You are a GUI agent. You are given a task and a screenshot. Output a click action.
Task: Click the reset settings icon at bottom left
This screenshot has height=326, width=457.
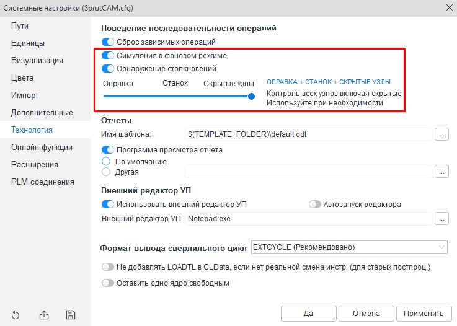point(15,314)
